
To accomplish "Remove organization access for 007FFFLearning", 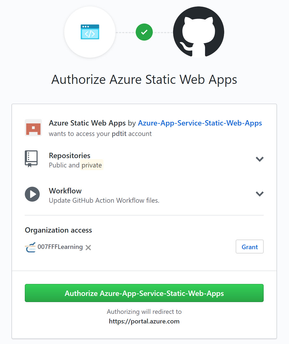I will [88, 248].
